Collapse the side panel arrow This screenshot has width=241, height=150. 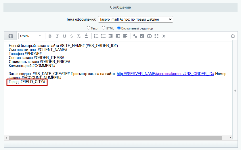[x=235, y=91]
